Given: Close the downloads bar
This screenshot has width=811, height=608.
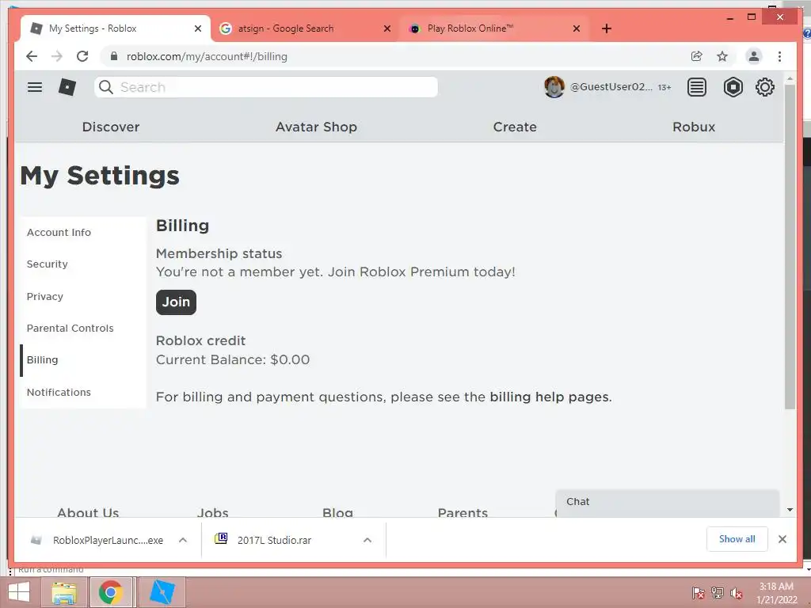Looking at the screenshot, I should pyautogui.click(x=782, y=539).
